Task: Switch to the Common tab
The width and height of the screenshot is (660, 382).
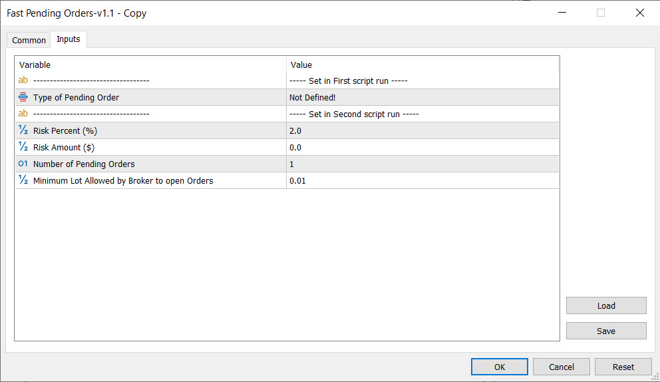Action: click(29, 40)
